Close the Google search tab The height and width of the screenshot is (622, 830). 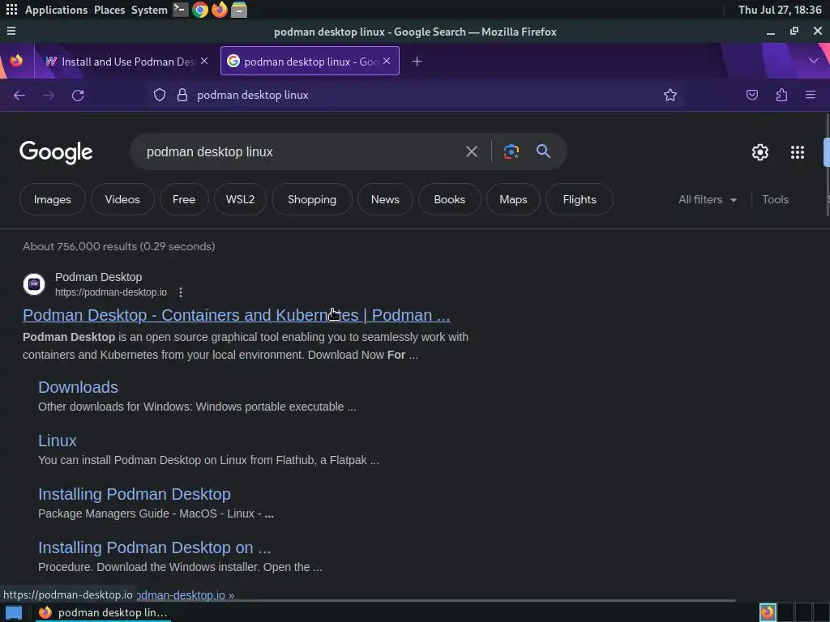coord(387,62)
